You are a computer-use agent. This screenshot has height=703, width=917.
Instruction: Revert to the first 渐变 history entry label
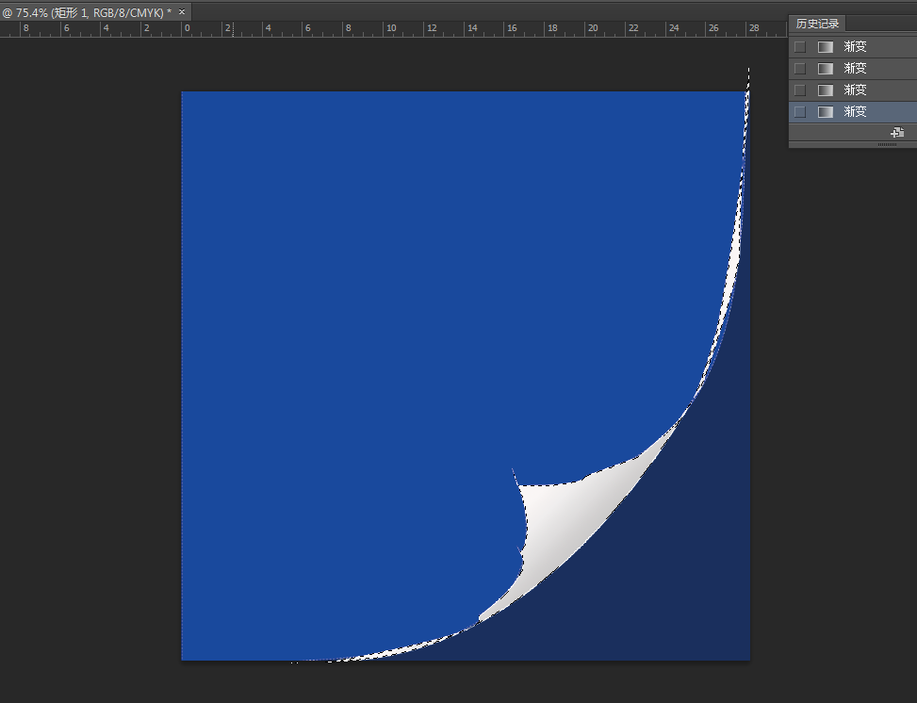[855, 46]
